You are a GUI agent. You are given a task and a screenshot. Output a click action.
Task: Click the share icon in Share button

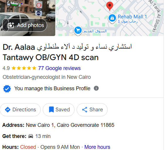click(85, 110)
